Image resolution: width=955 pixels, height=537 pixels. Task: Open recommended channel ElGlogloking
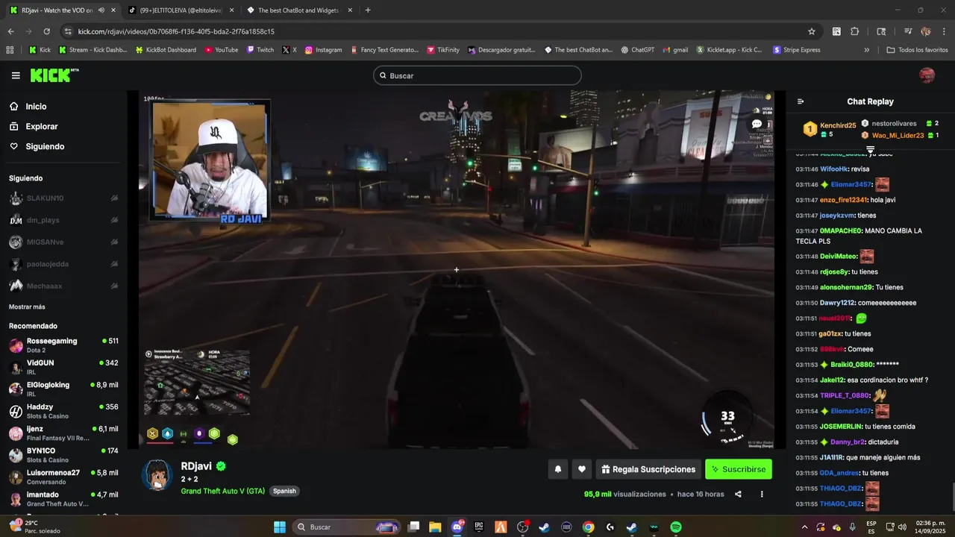pyautogui.click(x=63, y=389)
